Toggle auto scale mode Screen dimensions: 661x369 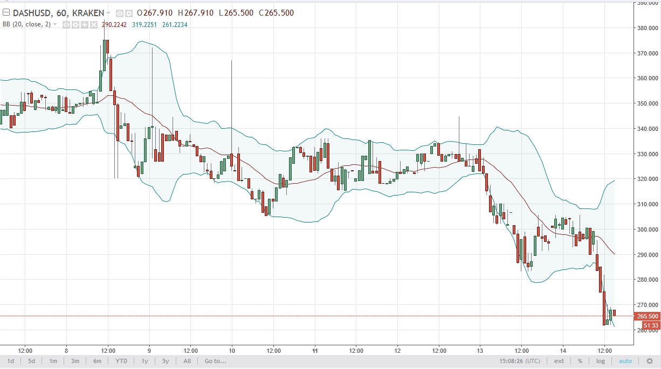point(625,361)
